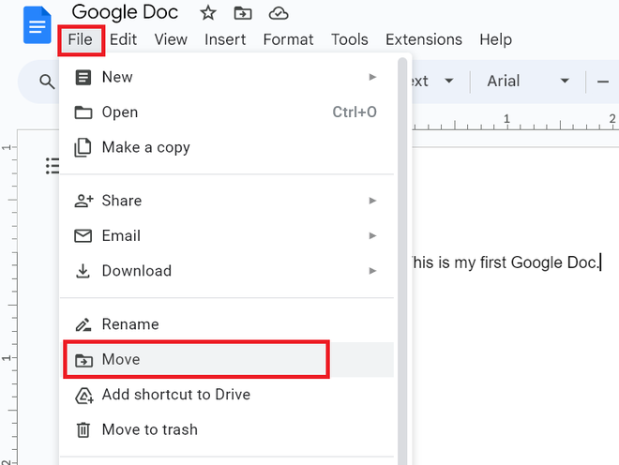
Task: Expand the New submenu
Action: pos(228,77)
